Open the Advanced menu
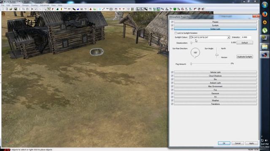This screenshot has width=270, height=151. 45,5
